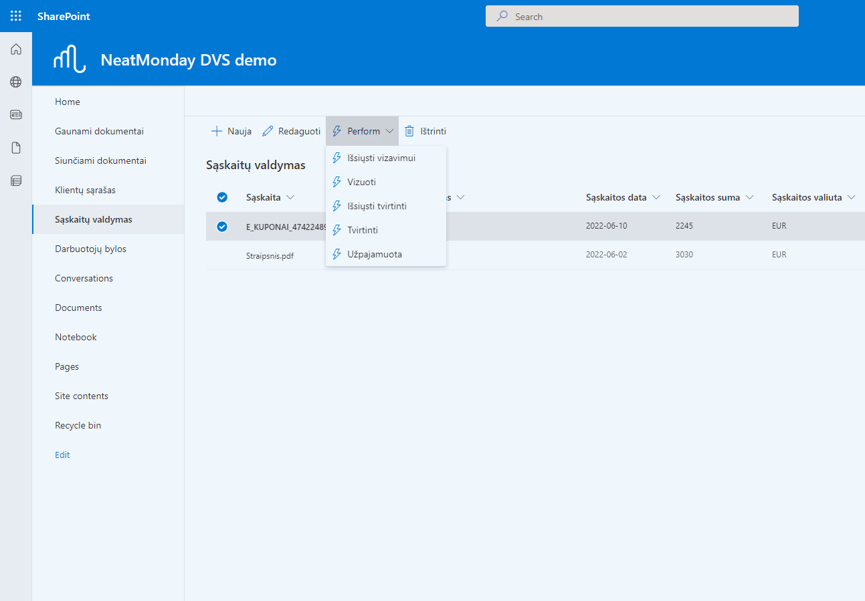The image size is (865, 601).
Task: Choose Užpajamuota from Perform menu
Action: [x=386, y=254]
